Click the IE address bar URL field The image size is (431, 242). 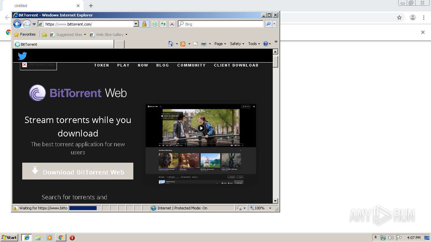86,24
